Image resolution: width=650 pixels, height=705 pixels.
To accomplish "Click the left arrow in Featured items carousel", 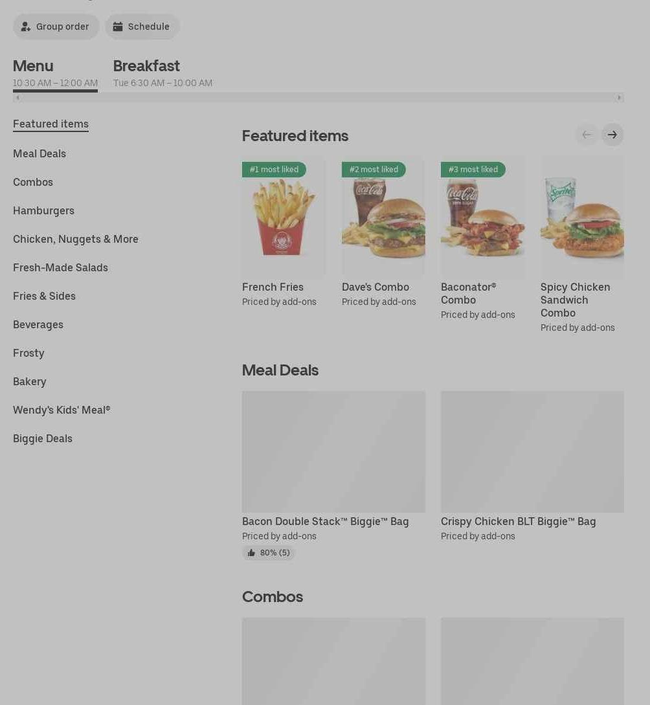I will pyautogui.click(x=586, y=135).
